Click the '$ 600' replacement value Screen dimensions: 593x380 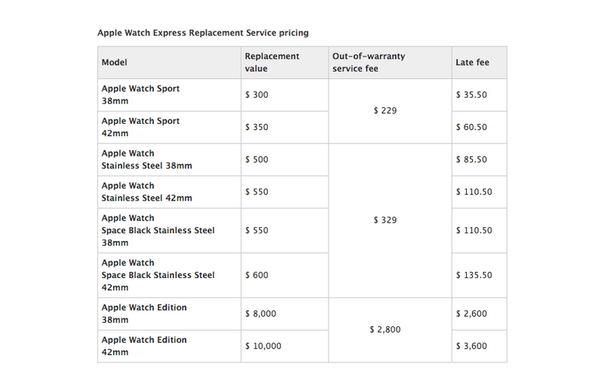pos(257,275)
